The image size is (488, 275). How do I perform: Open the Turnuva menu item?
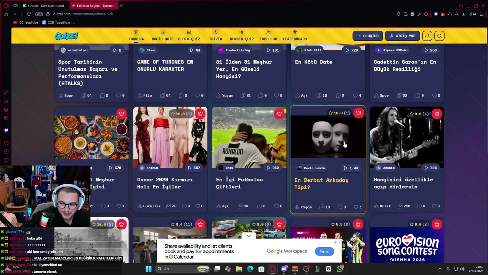(x=136, y=36)
